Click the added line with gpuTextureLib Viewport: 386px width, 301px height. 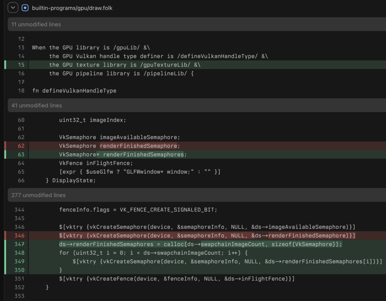pos(207,65)
